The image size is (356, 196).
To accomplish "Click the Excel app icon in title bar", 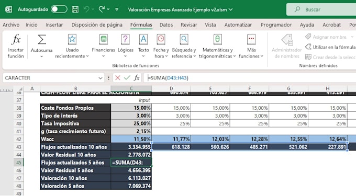I will [8, 9].
